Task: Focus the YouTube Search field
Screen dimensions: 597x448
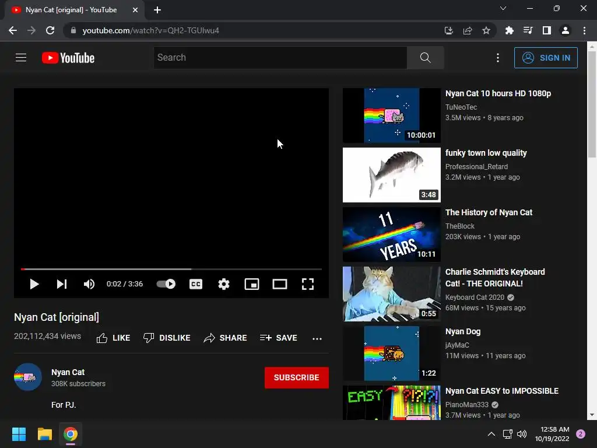Action: pyautogui.click(x=280, y=58)
